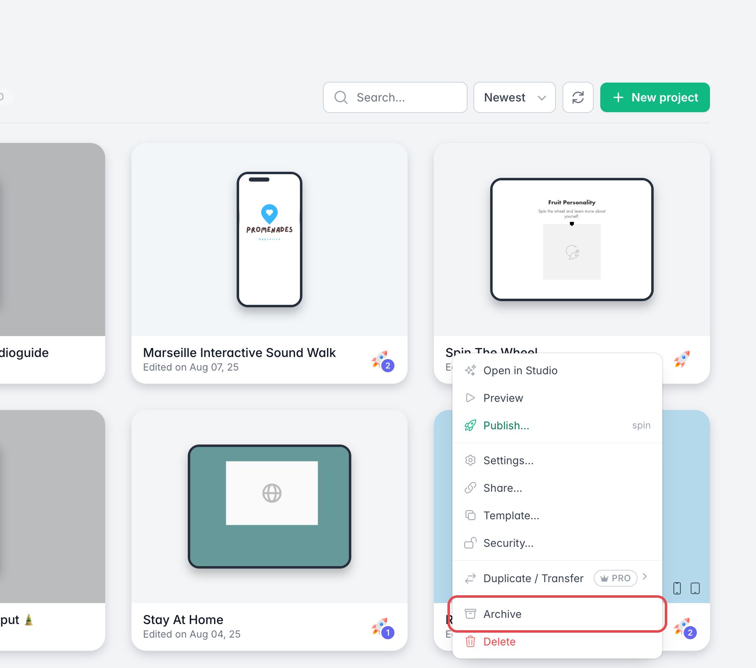The height and width of the screenshot is (668, 756).
Task: Click the rocket icon on Spin The Wheel card
Action: coord(682,359)
